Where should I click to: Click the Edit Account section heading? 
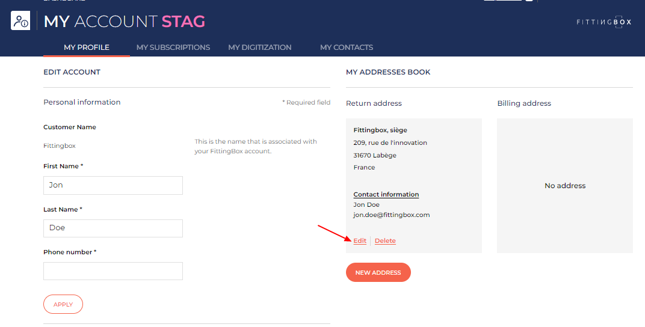click(72, 72)
